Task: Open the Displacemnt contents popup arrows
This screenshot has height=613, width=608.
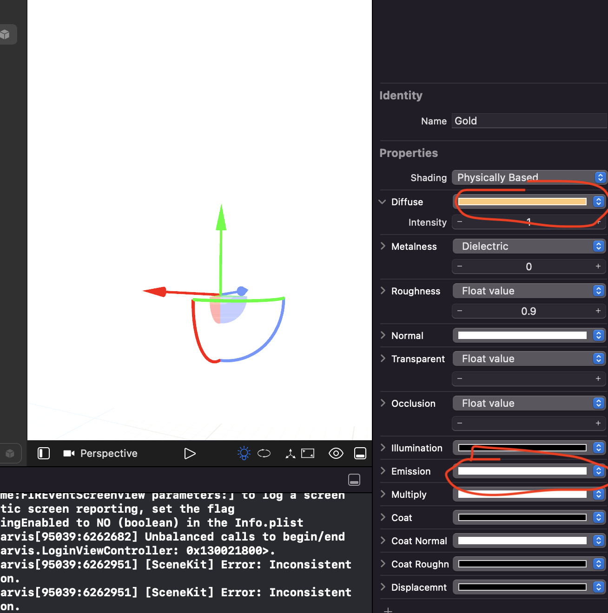Action: pyautogui.click(x=599, y=587)
